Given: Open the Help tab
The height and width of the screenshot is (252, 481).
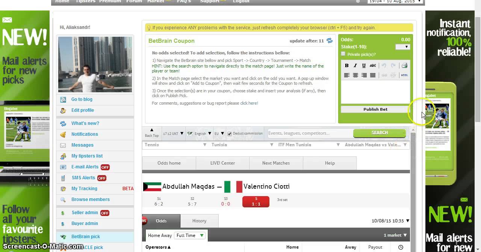Looking at the screenshot, I should pyautogui.click(x=330, y=163).
